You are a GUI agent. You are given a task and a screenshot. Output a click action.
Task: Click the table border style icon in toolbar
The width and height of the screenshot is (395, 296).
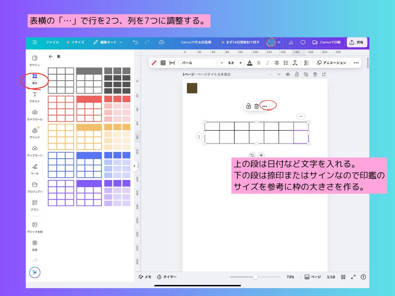click(164, 62)
